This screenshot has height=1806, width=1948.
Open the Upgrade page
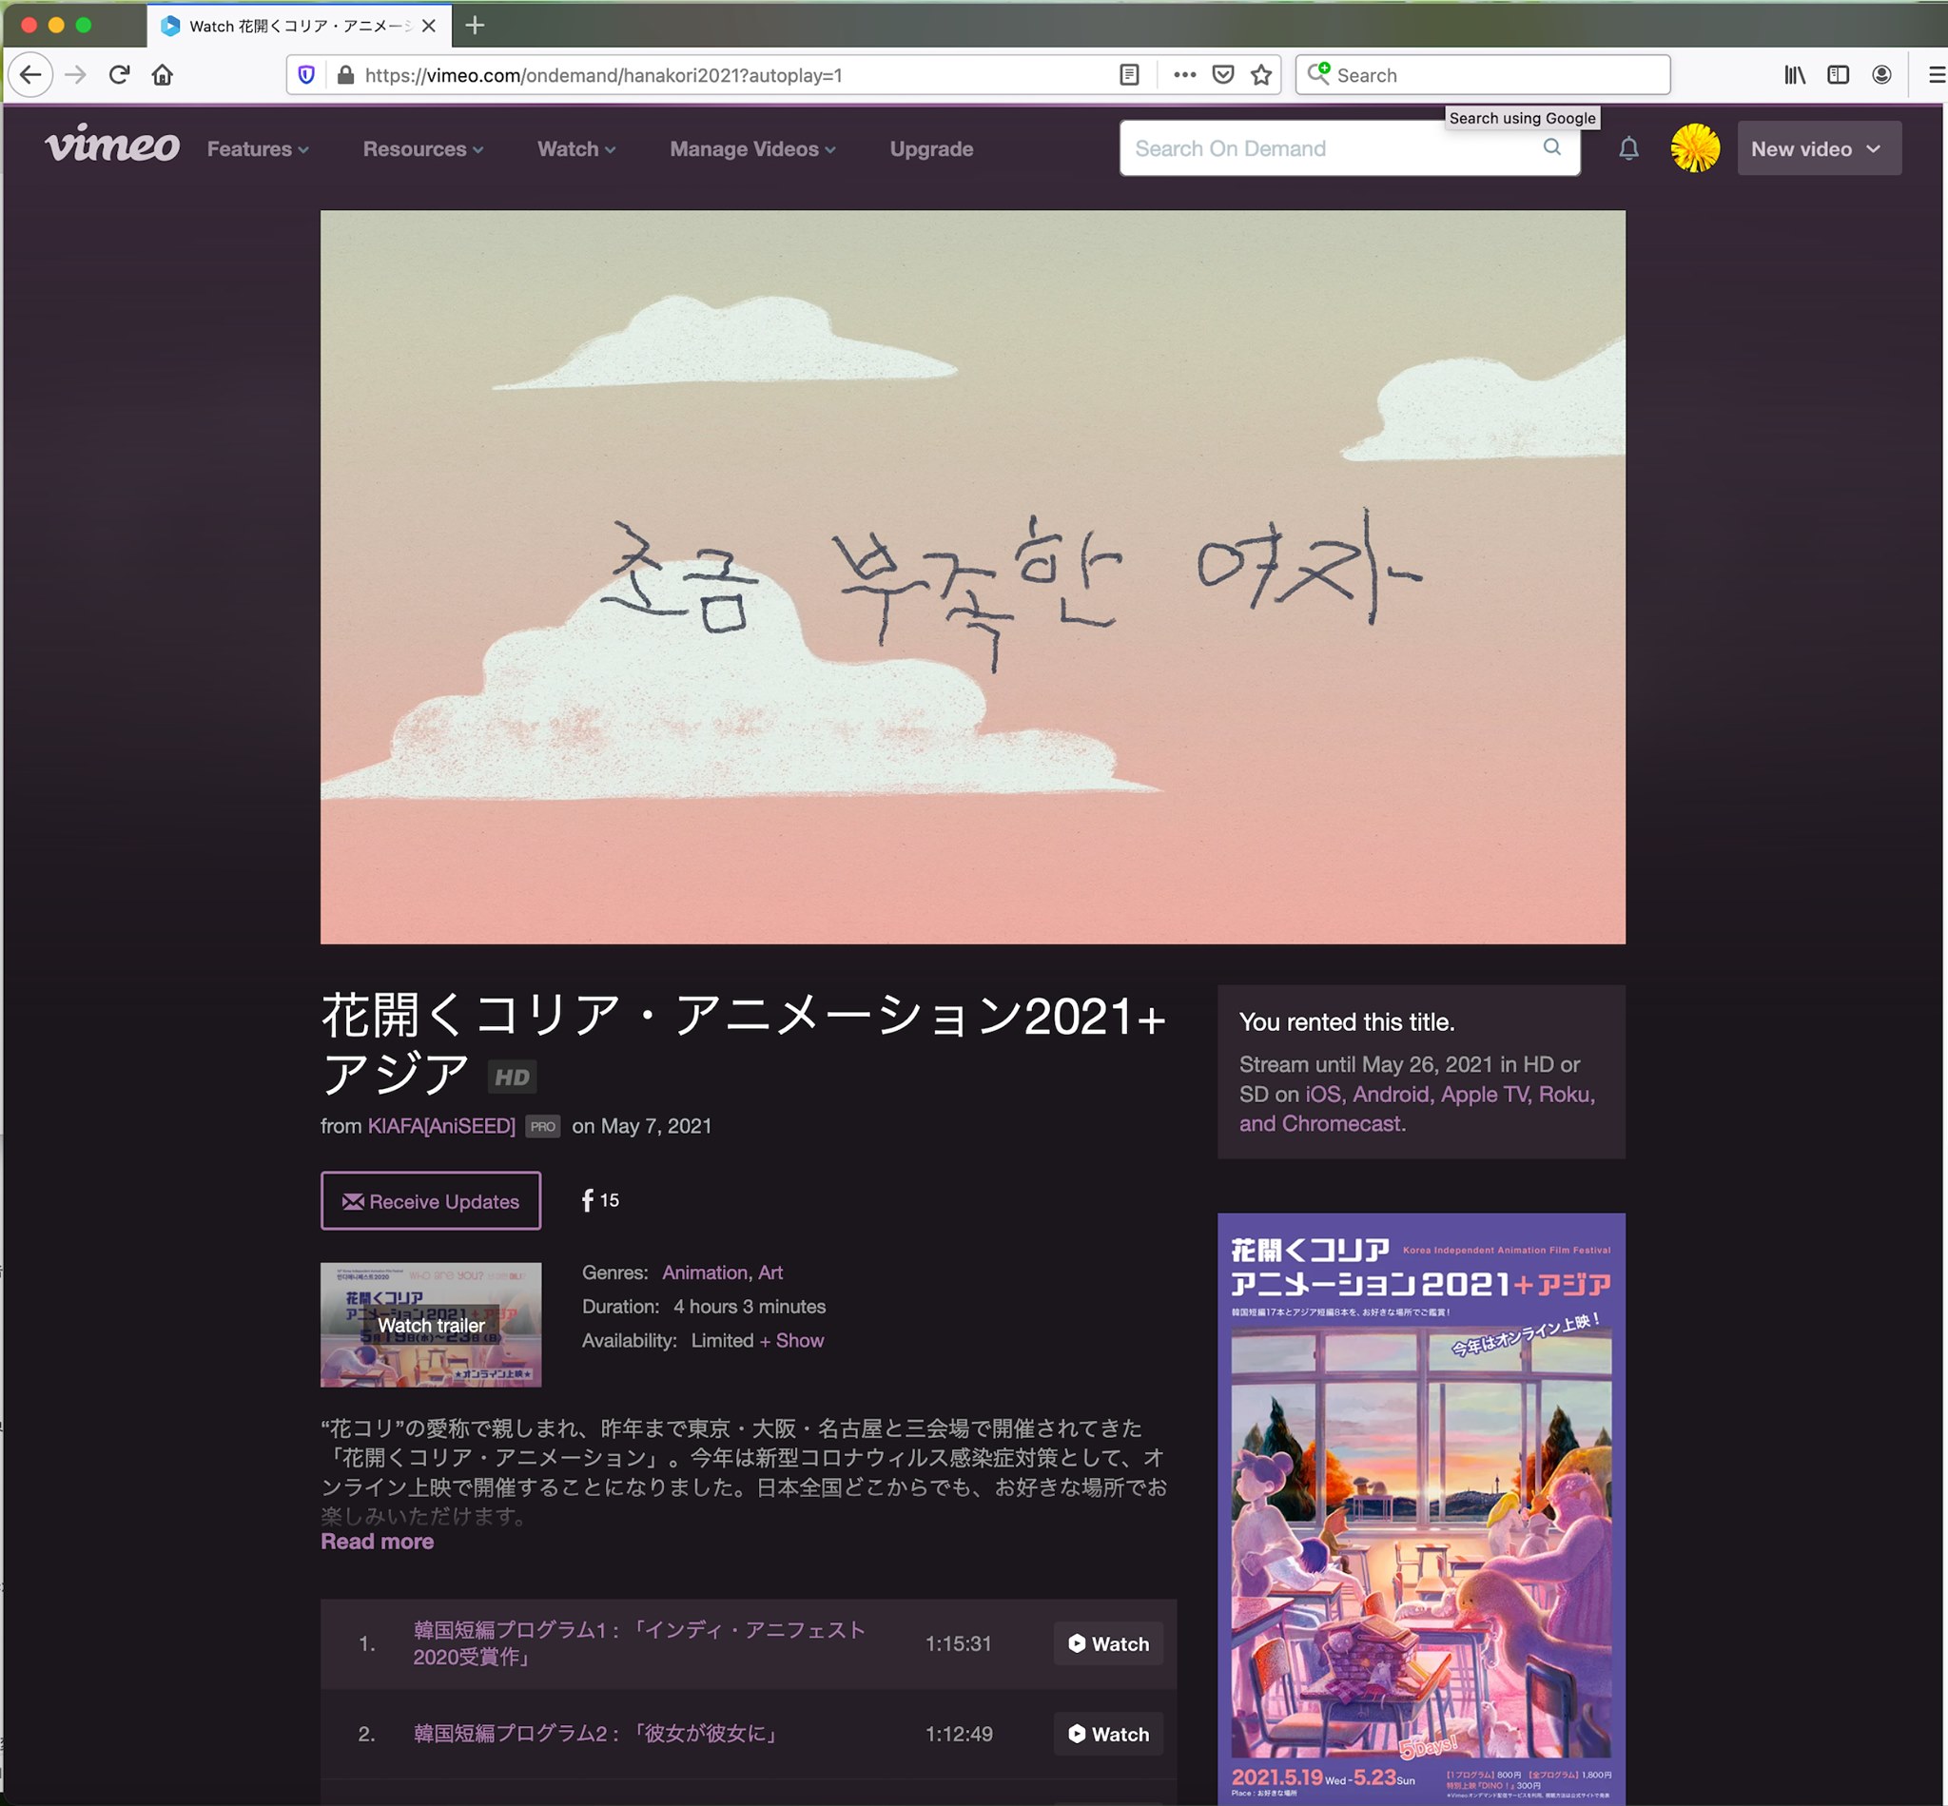coord(931,149)
